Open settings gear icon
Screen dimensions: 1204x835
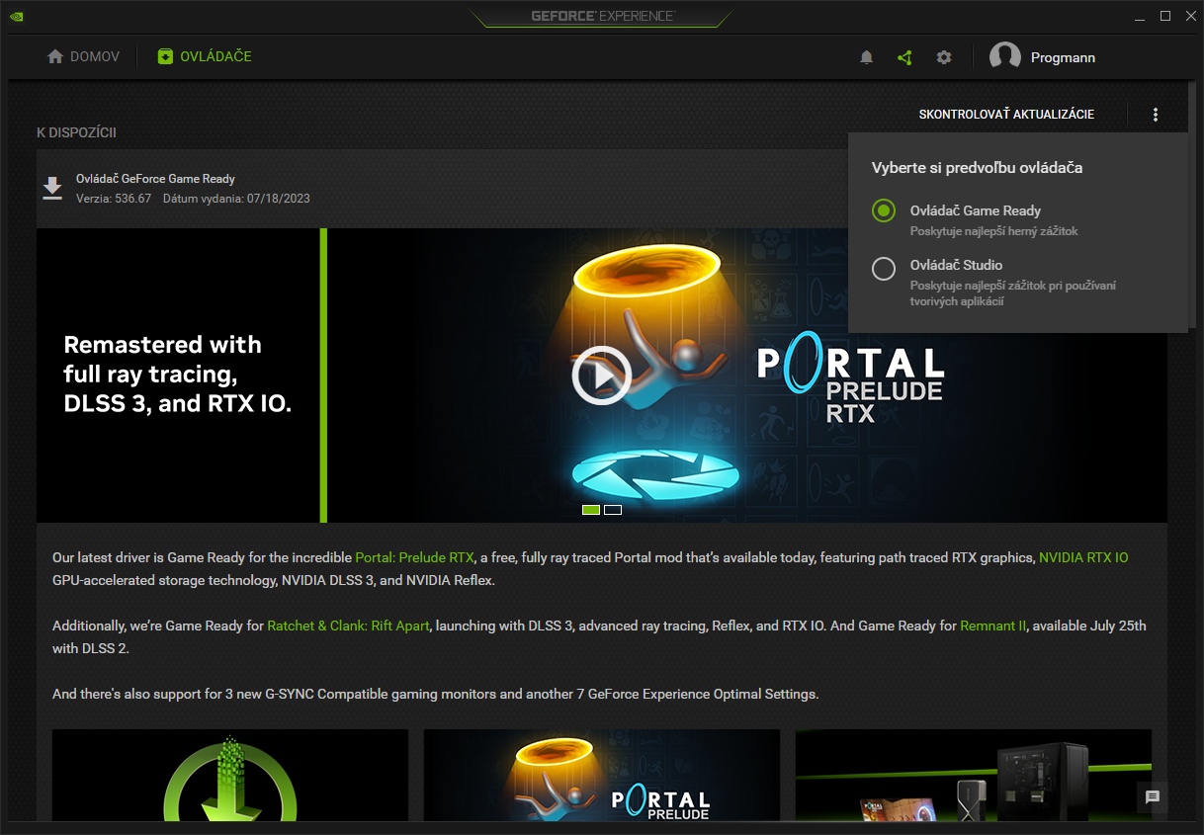(944, 57)
